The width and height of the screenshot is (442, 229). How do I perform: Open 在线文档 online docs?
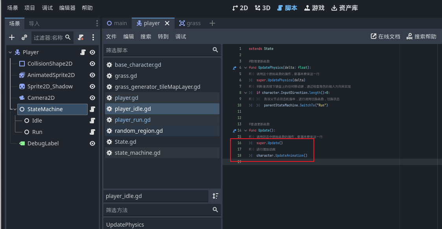point(385,37)
